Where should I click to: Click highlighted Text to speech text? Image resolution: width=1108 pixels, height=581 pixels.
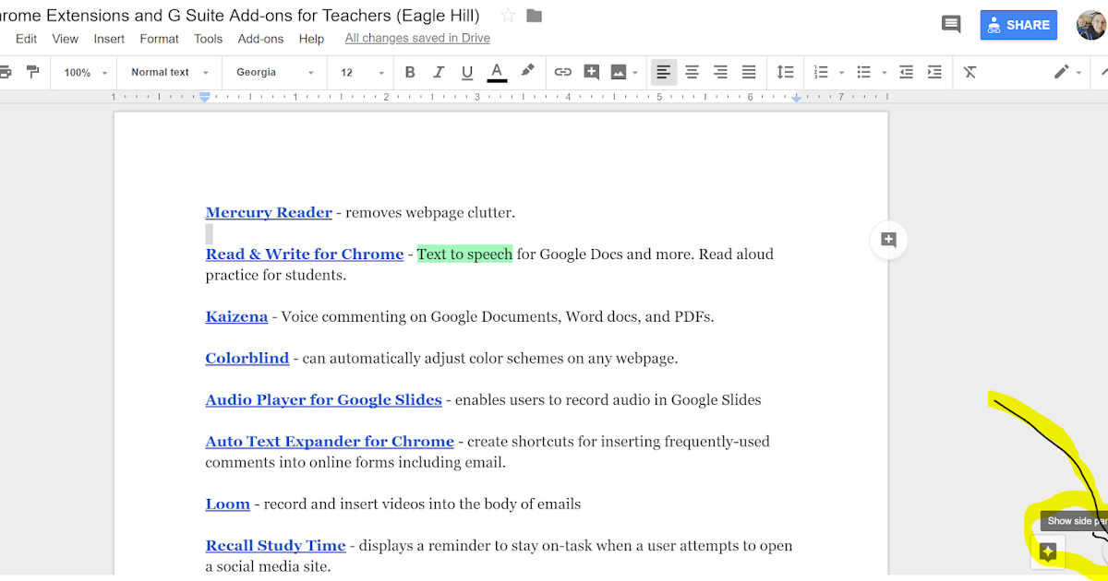(464, 255)
